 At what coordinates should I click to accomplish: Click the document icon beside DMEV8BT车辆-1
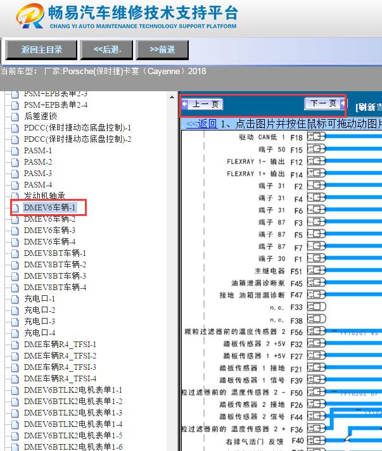coord(15,253)
